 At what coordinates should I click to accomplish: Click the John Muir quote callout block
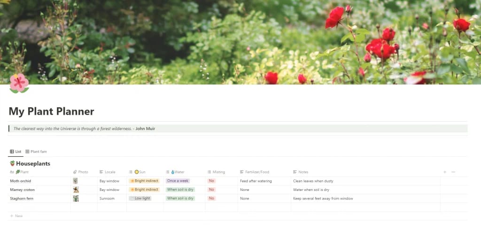coord(238,129)
